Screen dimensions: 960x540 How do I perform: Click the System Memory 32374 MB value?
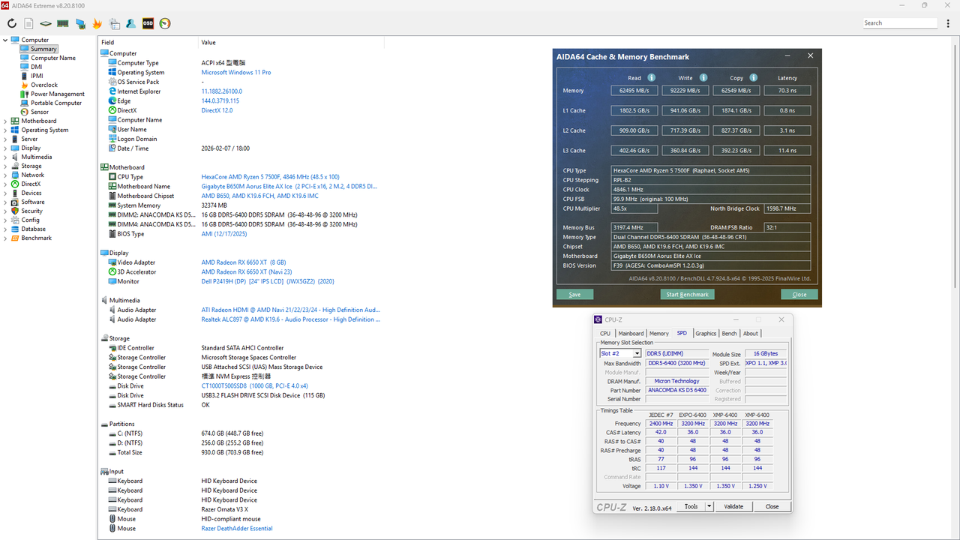[214, 205]
